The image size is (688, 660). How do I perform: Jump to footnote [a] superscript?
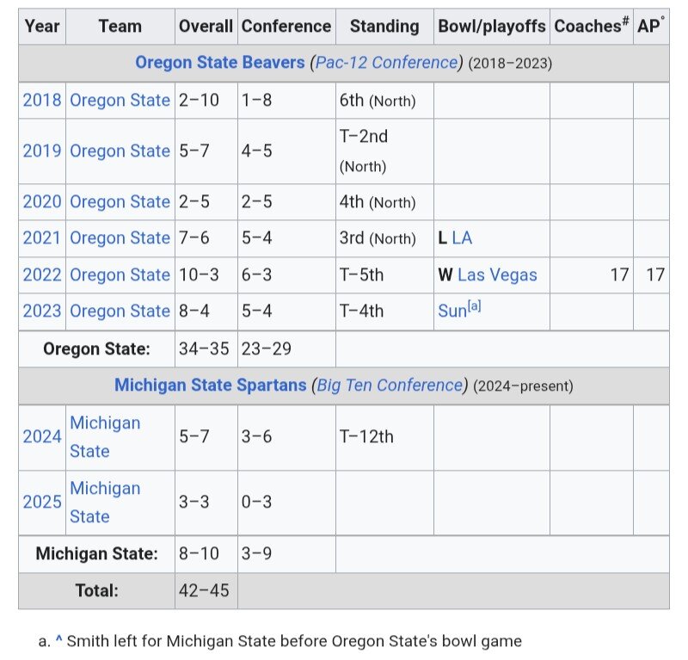474,306
